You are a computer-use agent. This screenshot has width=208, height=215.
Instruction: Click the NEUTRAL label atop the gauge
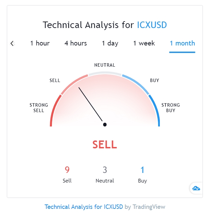click(x=105, y=65)
